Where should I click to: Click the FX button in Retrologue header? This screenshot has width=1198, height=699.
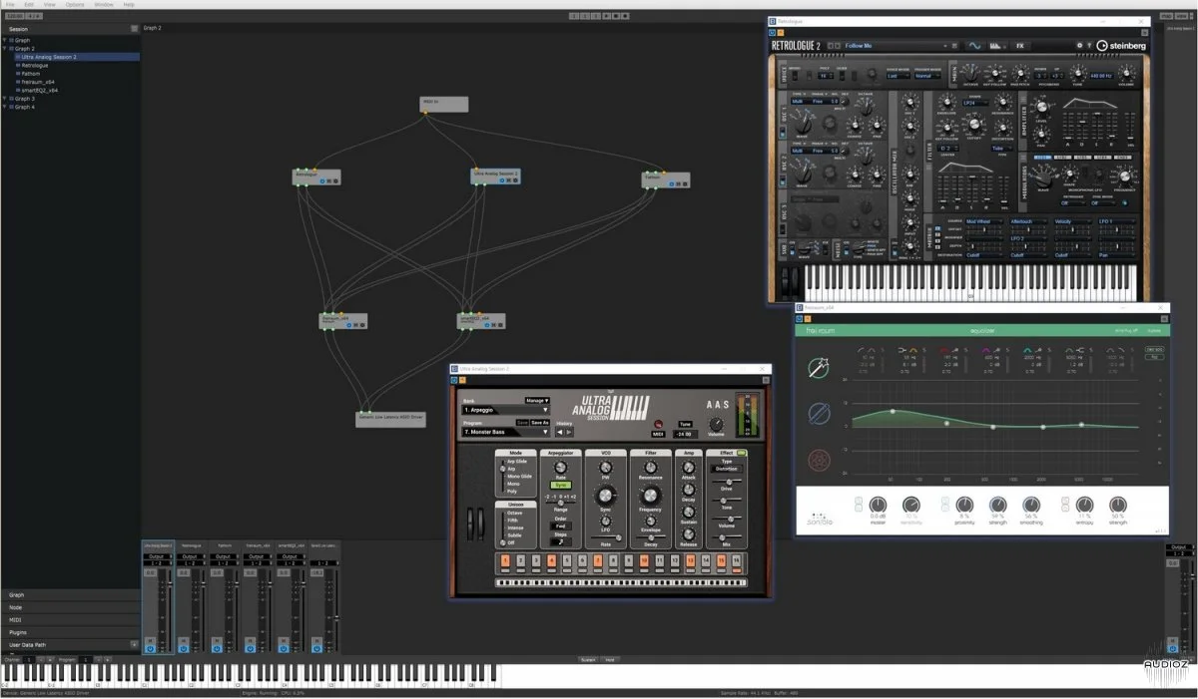pyautogui.click(x=1020, y=46)
